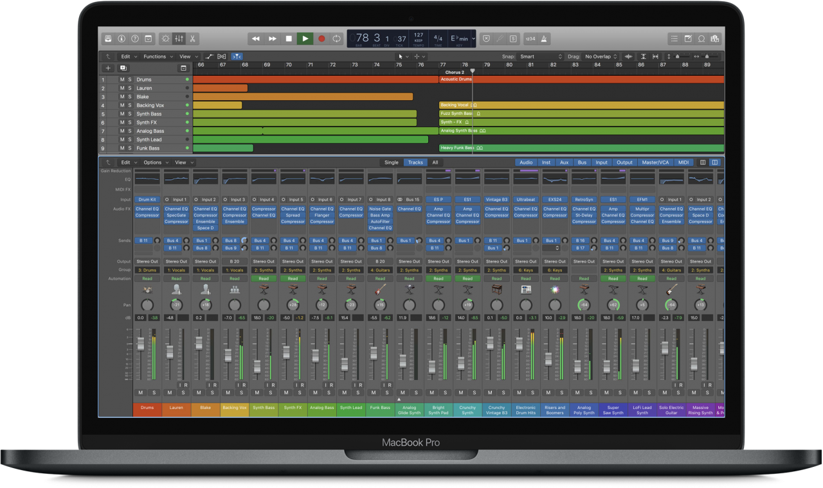Add a new track with plus button
This screenshot has height=488, width=823.
click(x=108, y=68)
